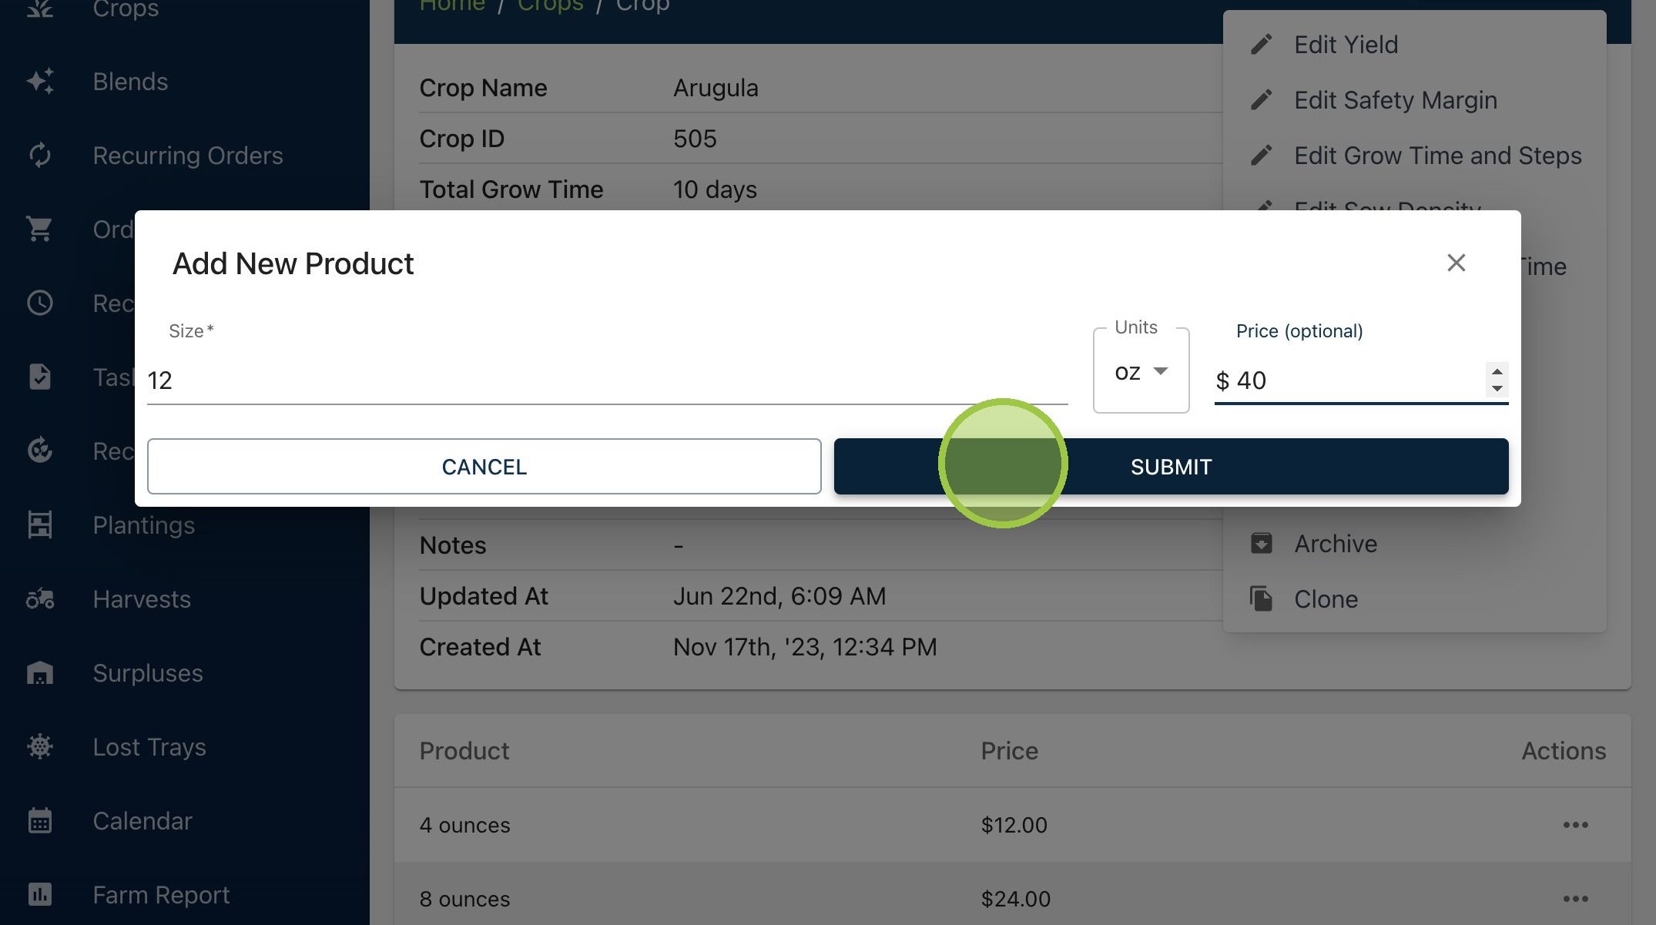The height and width of the screenshot is (925, 1656).
Task: Click the Calendar icon in sidebar
Action: coord(40,821)
